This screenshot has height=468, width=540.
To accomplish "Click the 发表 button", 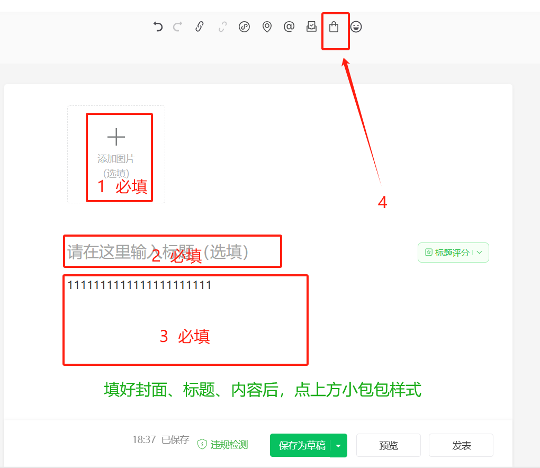I will [x=460, y=445].
